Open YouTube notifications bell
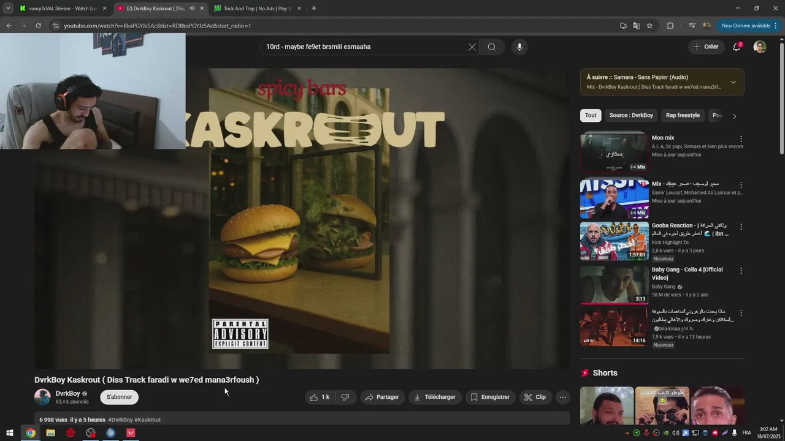This screenshot has width=785, height=441. 737,47
